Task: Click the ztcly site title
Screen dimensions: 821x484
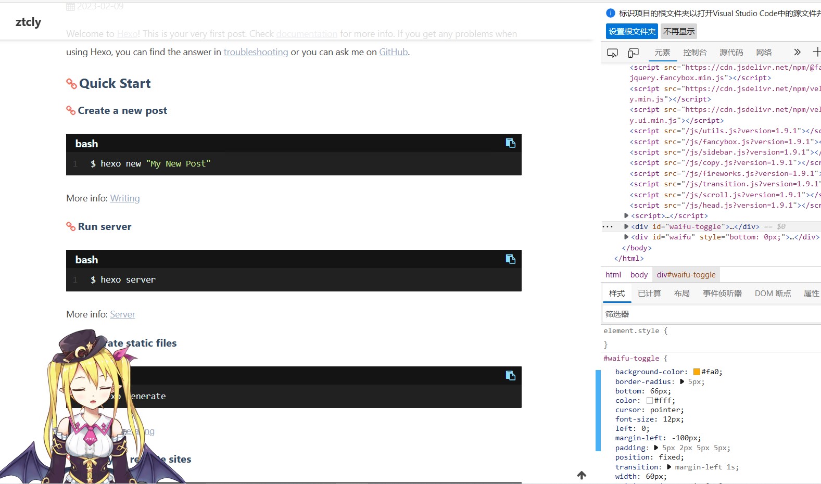Action: click(28, 22)
